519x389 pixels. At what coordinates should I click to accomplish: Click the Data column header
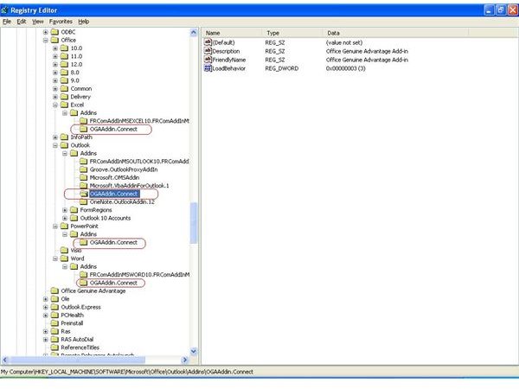coord(396,33)
